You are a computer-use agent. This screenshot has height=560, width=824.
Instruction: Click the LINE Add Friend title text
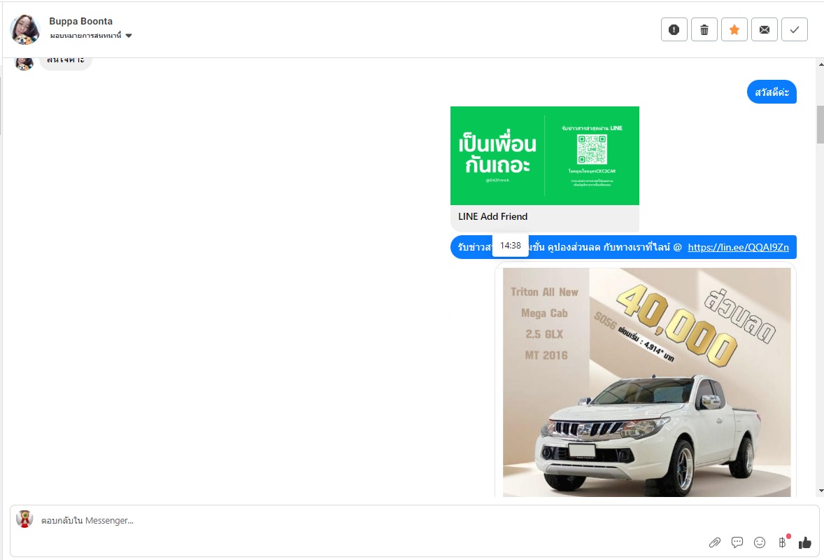[492, 216]
